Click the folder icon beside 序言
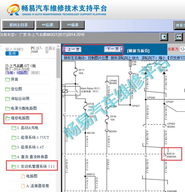The height and width of the screenshot is (192, 185). click(8, 79)
